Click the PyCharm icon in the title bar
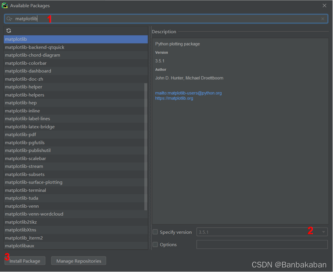Image resolution: width=333 pixels, height=272 pixels. [5, 5]
